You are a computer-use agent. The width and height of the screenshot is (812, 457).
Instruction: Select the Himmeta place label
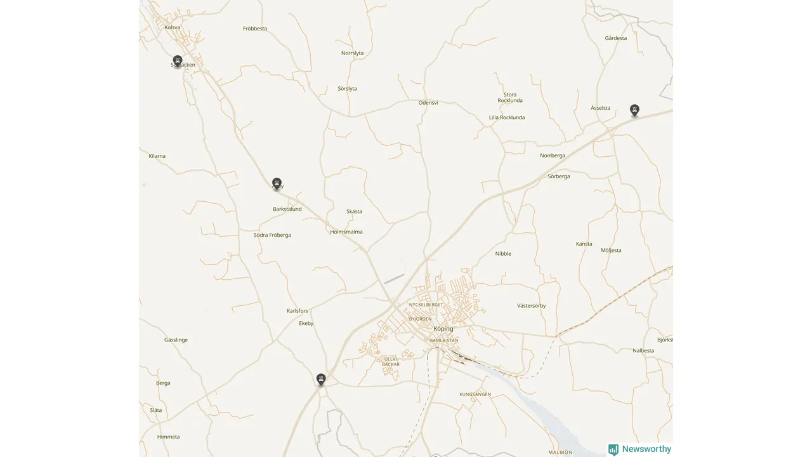click(x=169, y=437)
